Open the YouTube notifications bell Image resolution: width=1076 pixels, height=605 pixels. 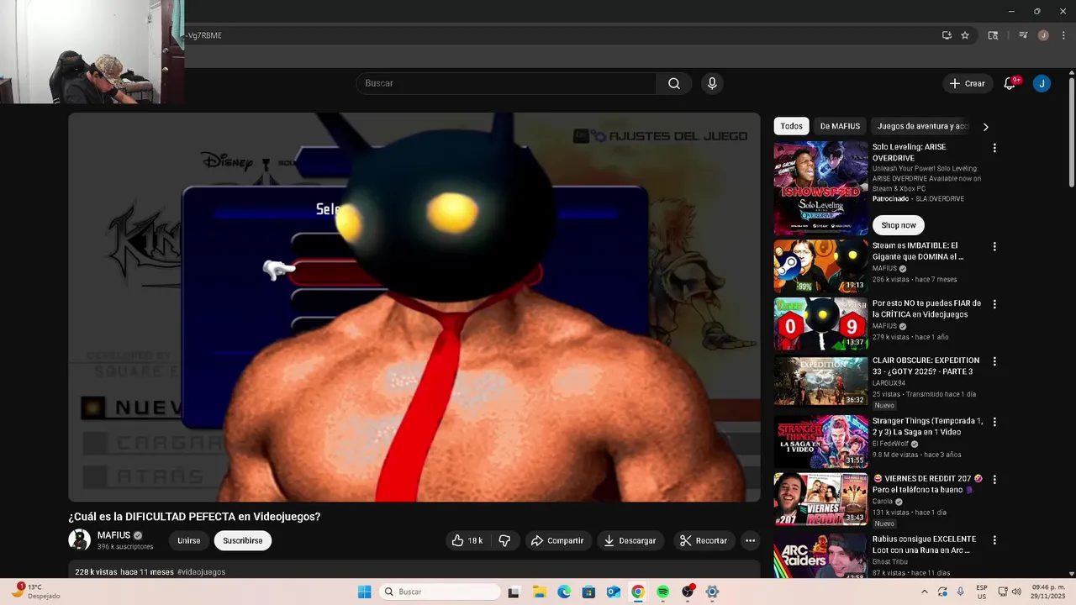click(x=1010, y=83)
